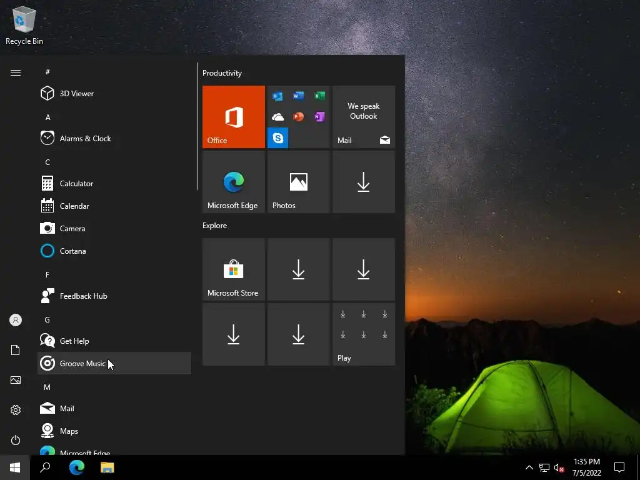The image size is (640, 480).
Task: Open the Office tile
Action: pos(234,117)
